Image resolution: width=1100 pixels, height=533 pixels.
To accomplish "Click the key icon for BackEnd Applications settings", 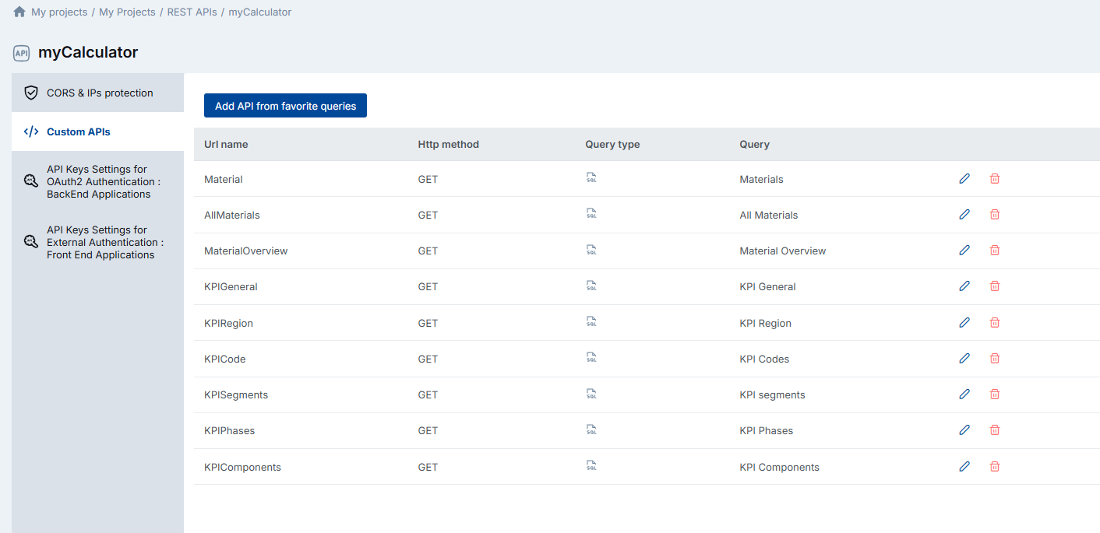I will tap(30, 181).
